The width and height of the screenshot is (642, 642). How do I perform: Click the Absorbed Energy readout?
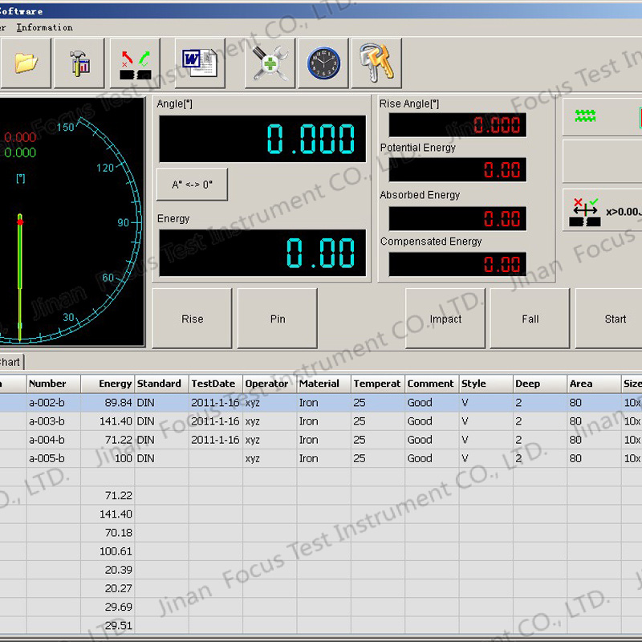coord(457,218)
